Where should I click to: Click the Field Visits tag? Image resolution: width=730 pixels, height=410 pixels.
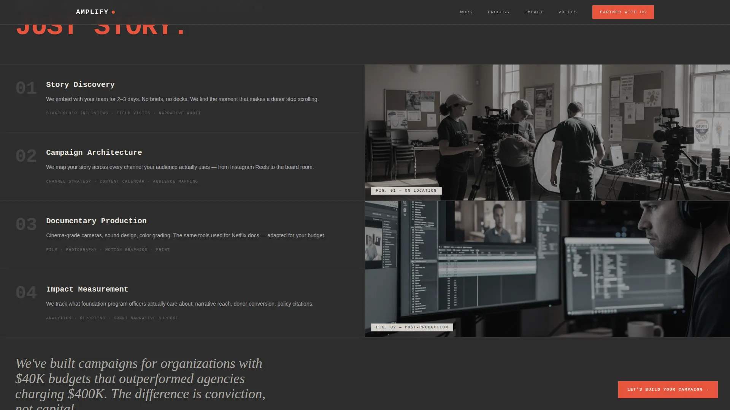pyautogui.click(x=133, y=113)
